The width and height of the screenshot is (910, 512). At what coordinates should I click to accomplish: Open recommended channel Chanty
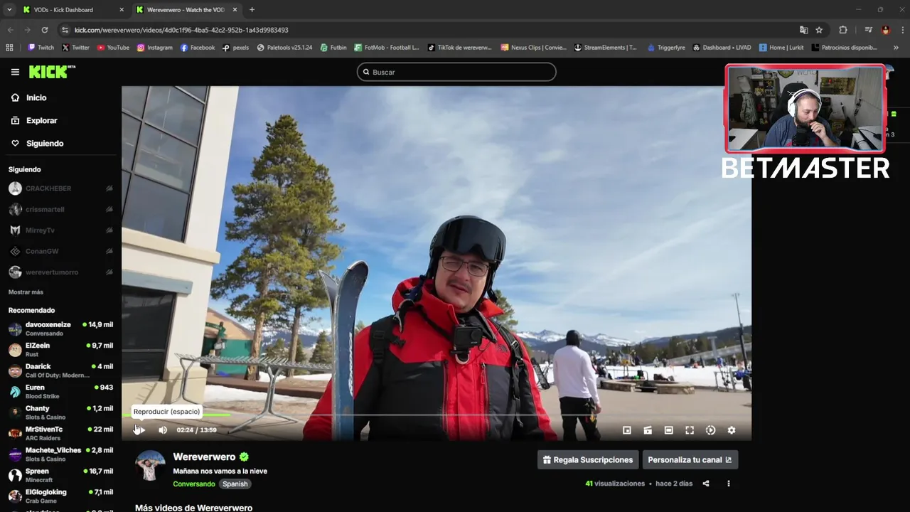(x=60, y=412)
